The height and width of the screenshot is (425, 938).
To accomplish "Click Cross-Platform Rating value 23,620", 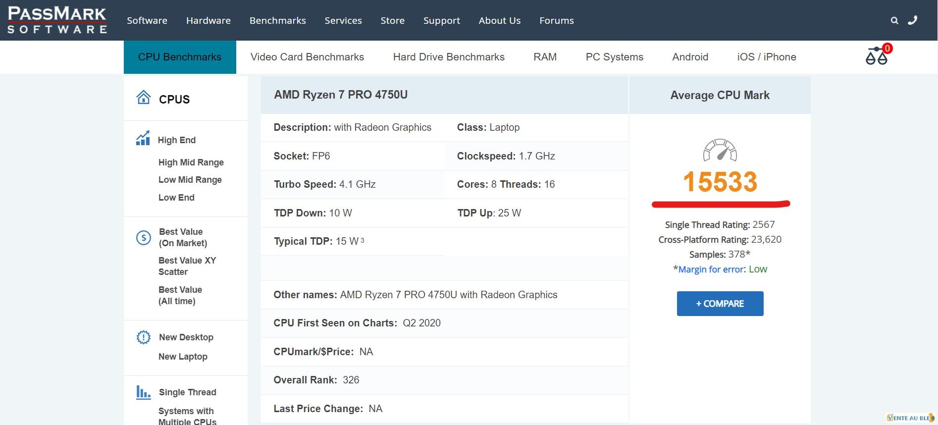I will 766,239.
